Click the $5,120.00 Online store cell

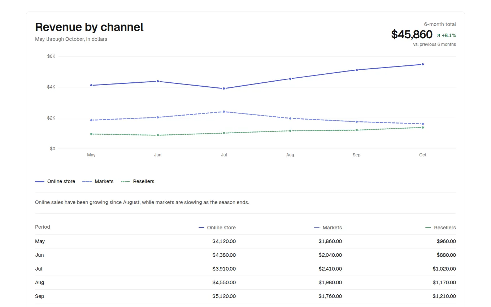(224, 296)
